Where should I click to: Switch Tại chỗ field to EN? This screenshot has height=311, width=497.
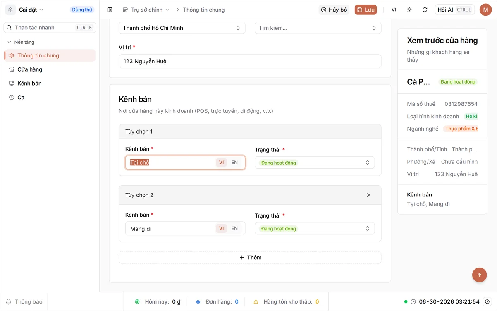tap(234, 163)
